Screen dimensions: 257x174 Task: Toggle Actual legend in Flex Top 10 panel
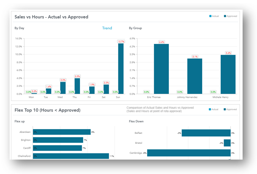point(214,109)
